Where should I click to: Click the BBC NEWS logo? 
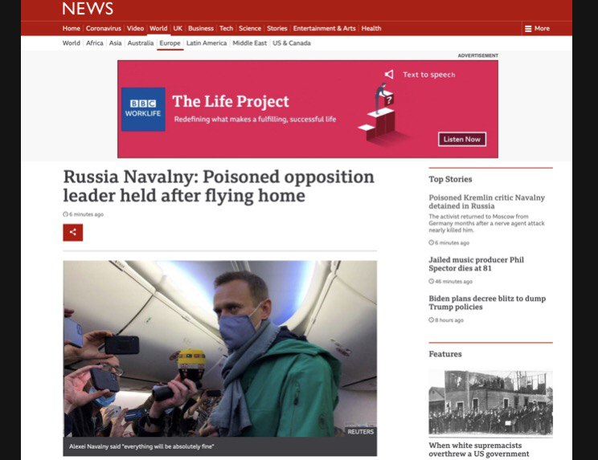point(88,8)
